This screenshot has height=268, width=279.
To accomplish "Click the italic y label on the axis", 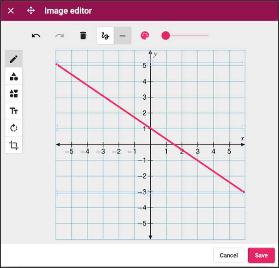I will pyautogui.click(x=156, y=54).
